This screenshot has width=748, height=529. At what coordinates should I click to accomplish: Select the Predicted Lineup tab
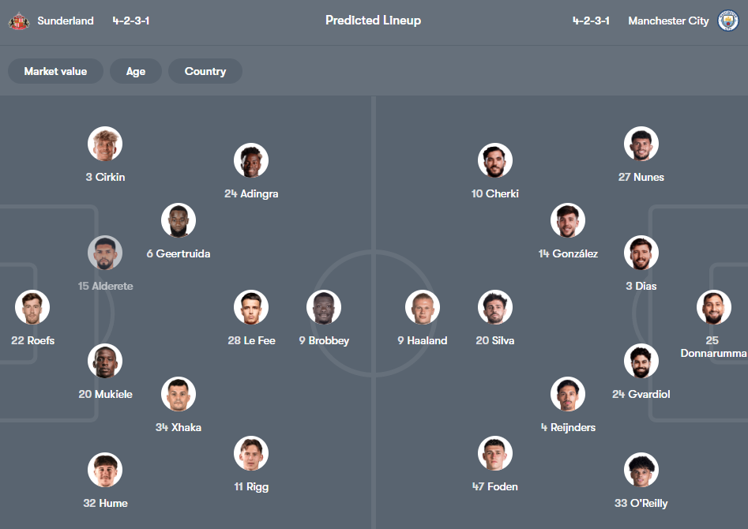click(x=373, y=20)
